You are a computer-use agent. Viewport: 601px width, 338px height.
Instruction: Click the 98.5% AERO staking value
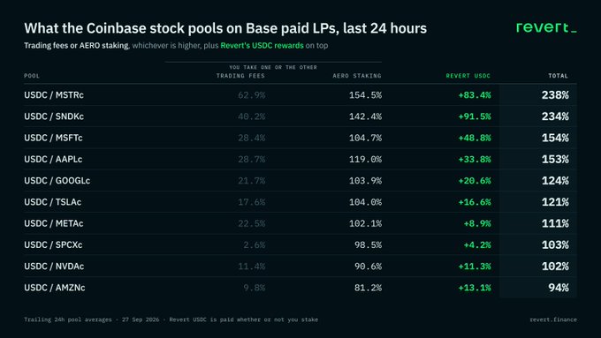click(368, 245)
